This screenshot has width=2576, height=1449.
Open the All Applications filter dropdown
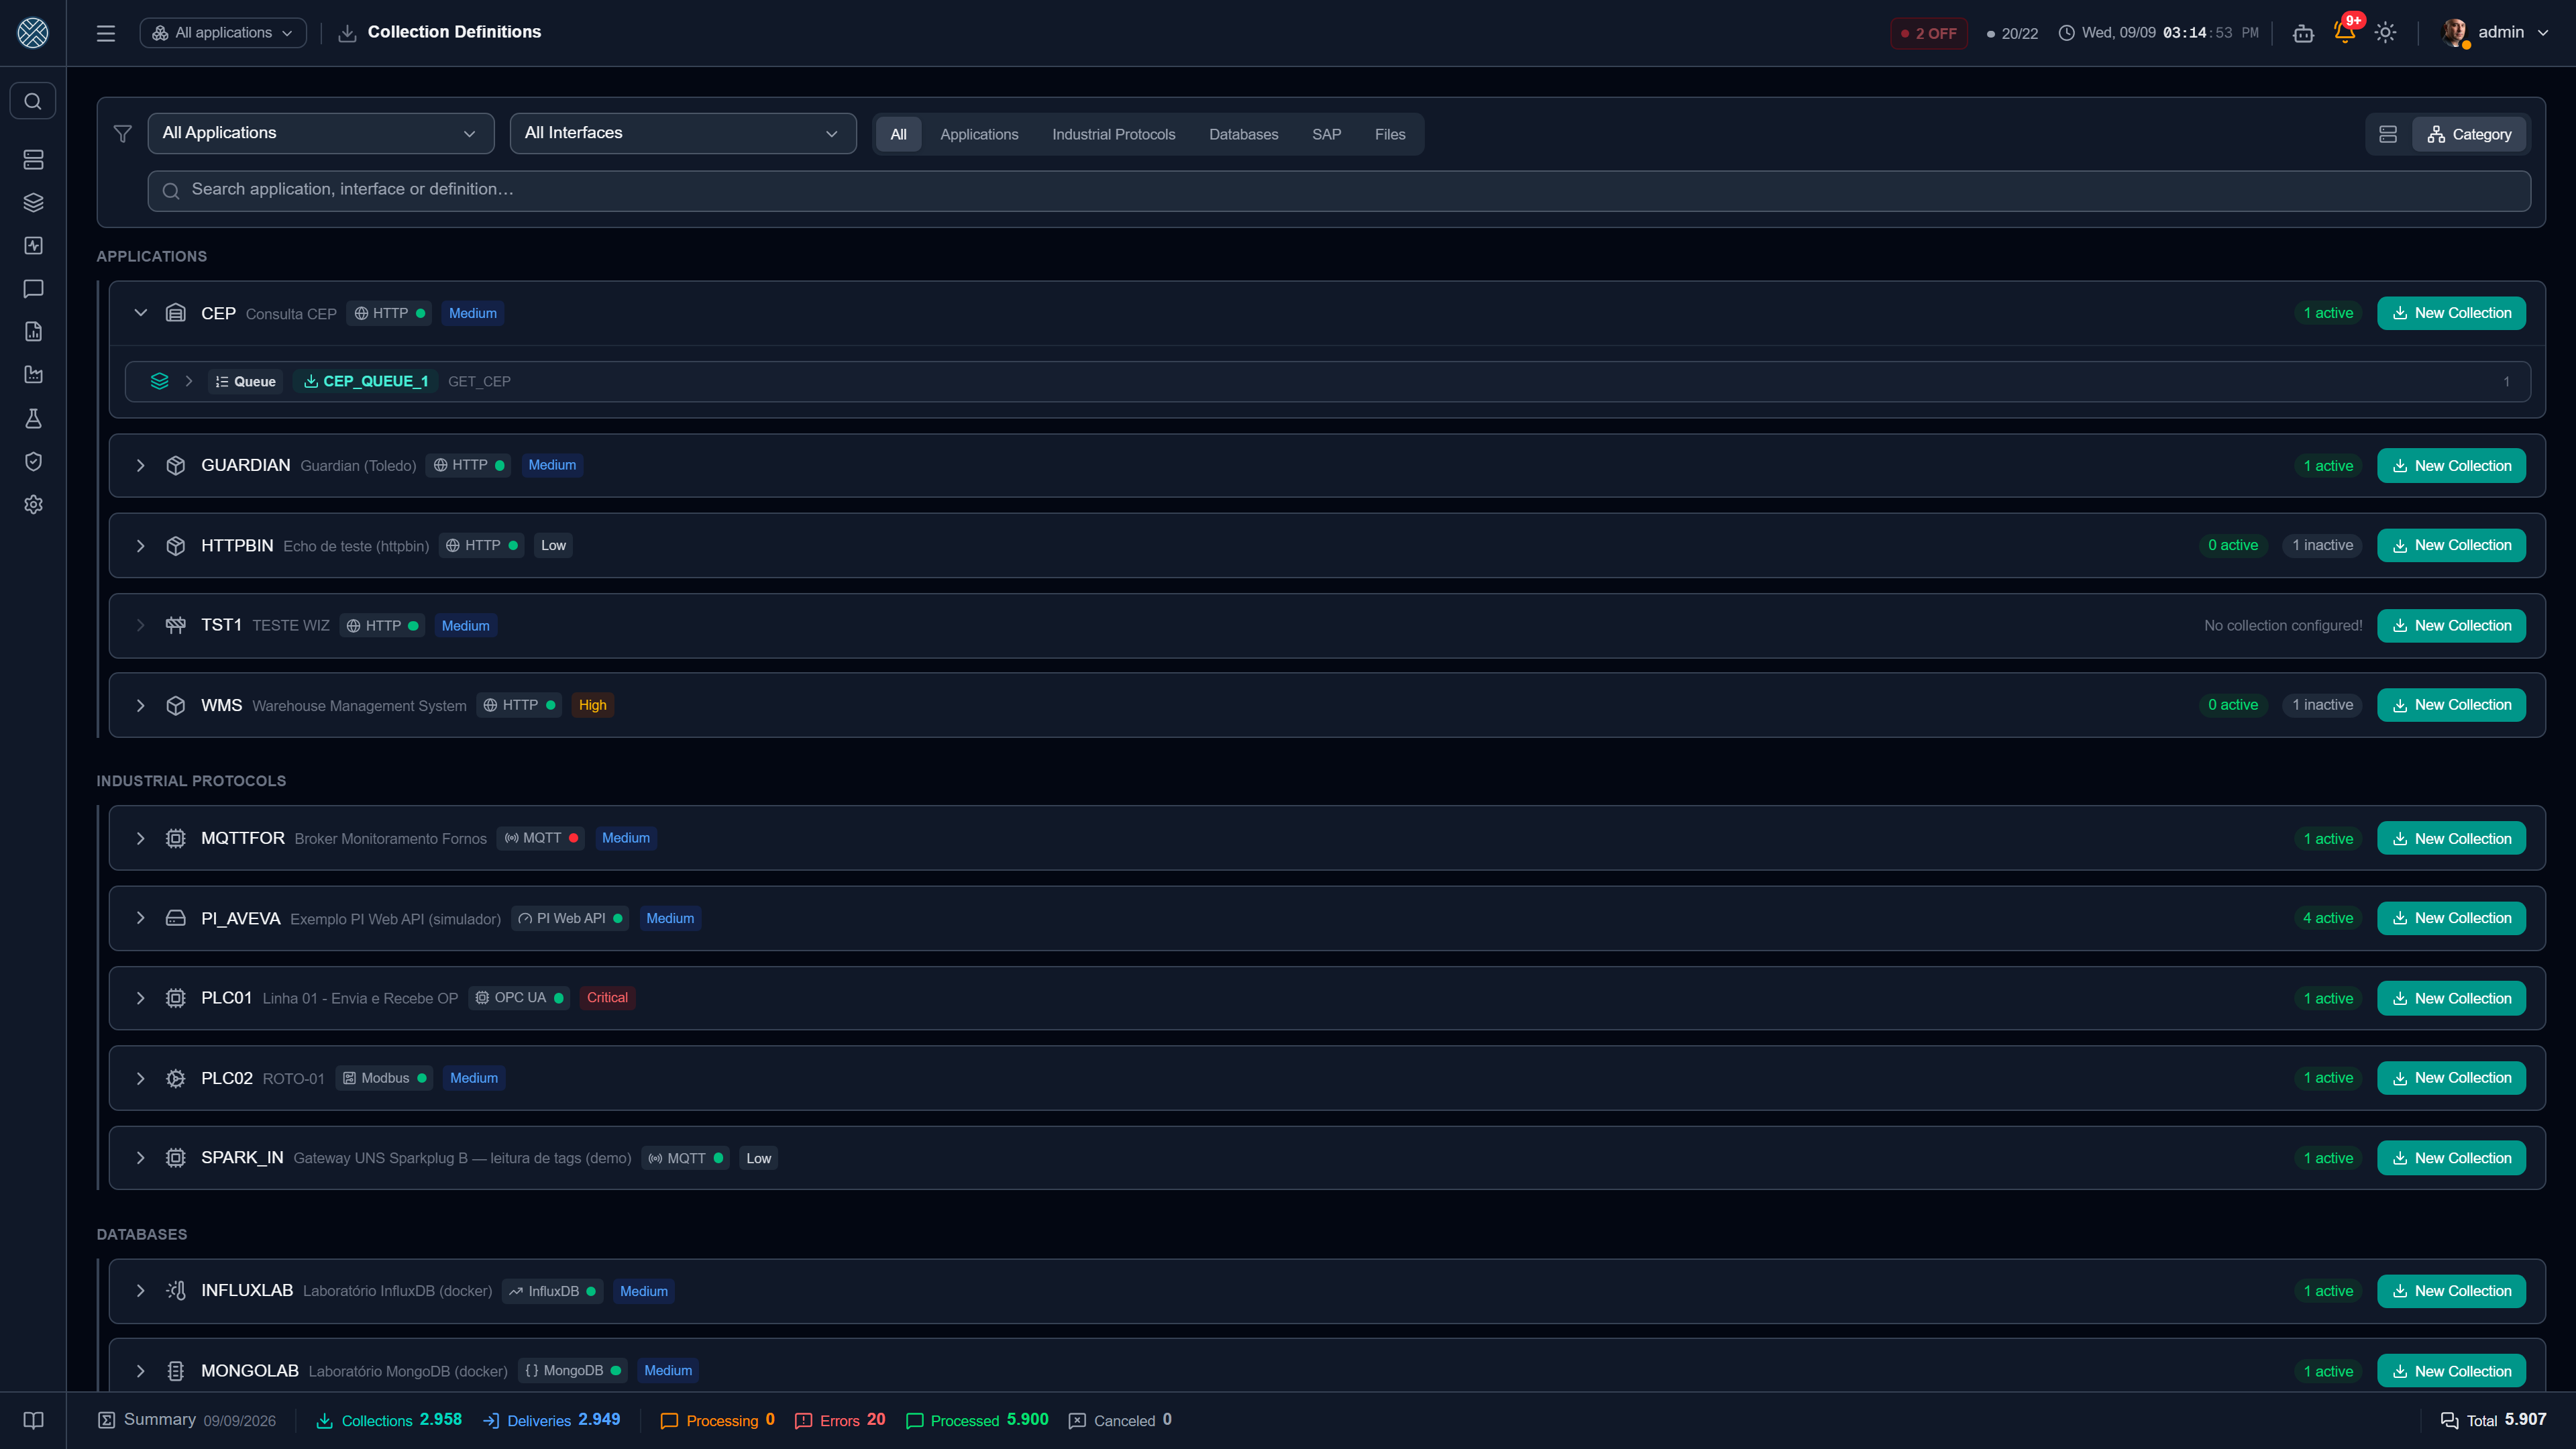[x=320, y=133]
